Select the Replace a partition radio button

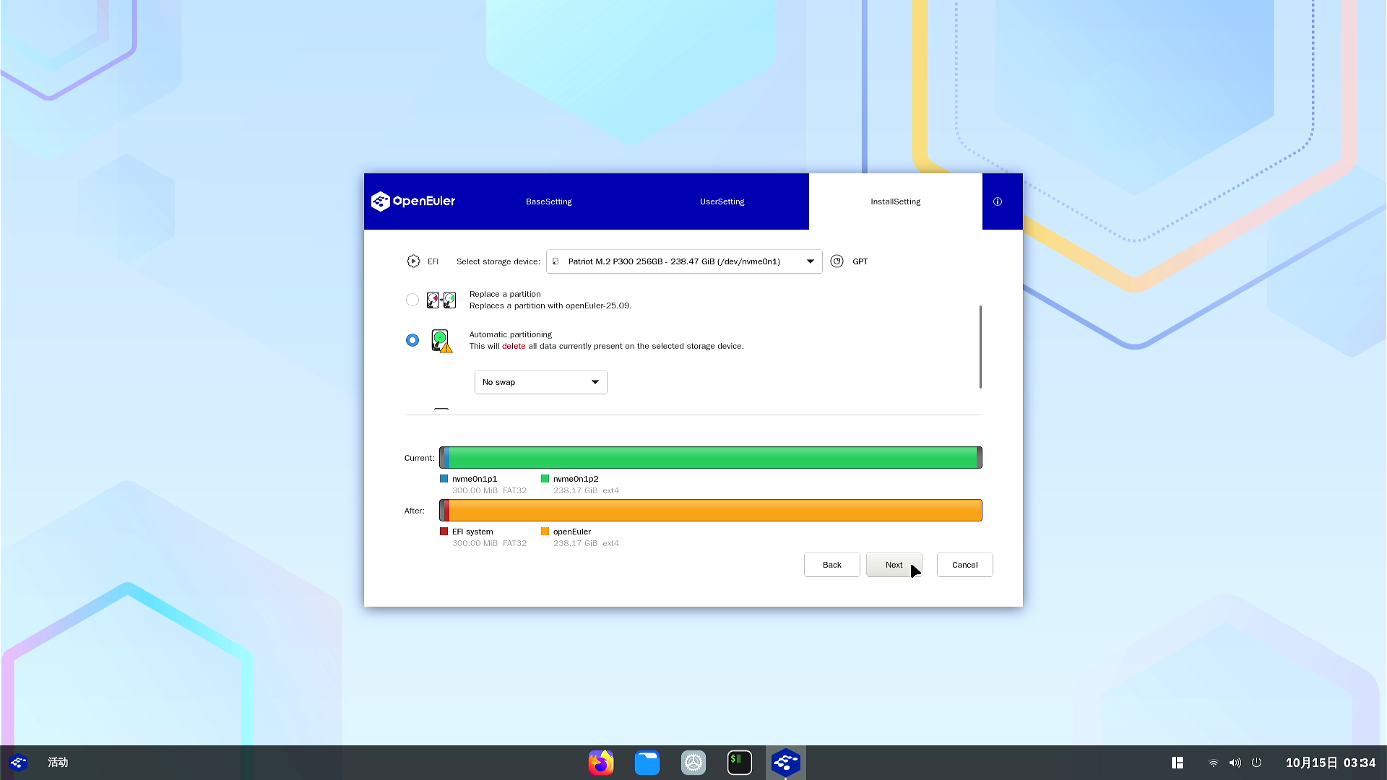pos(412,300)
